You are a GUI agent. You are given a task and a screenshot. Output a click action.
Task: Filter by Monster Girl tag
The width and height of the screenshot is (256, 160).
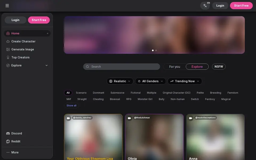[x=145, y=99]
